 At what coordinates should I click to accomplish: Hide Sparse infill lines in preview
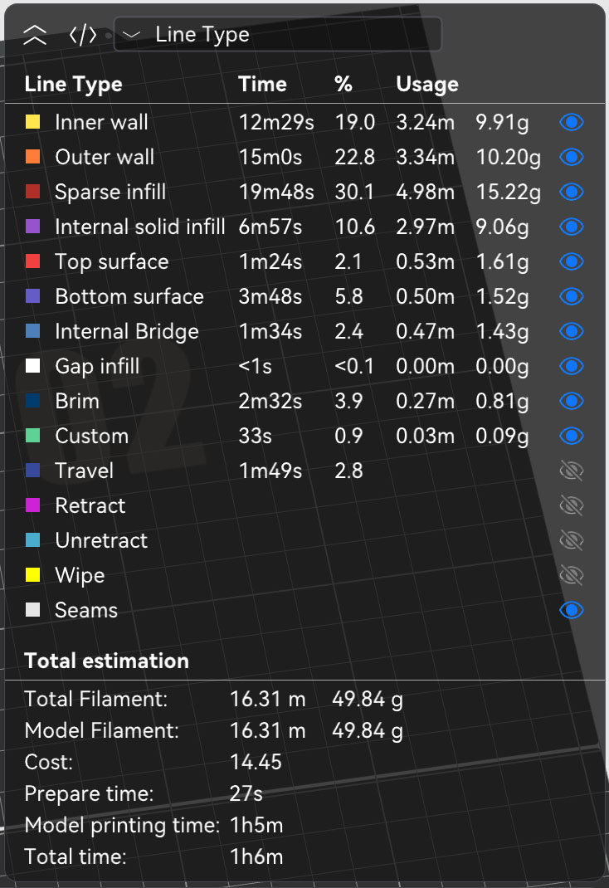coord(572,193)
